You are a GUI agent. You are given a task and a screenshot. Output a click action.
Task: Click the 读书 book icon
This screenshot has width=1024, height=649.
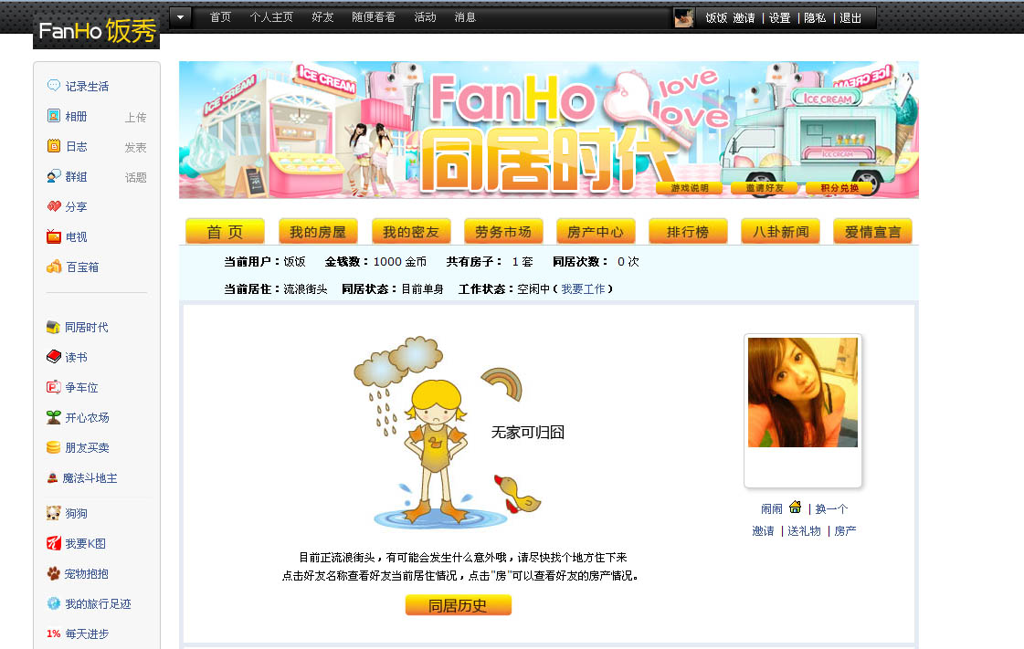54,357
